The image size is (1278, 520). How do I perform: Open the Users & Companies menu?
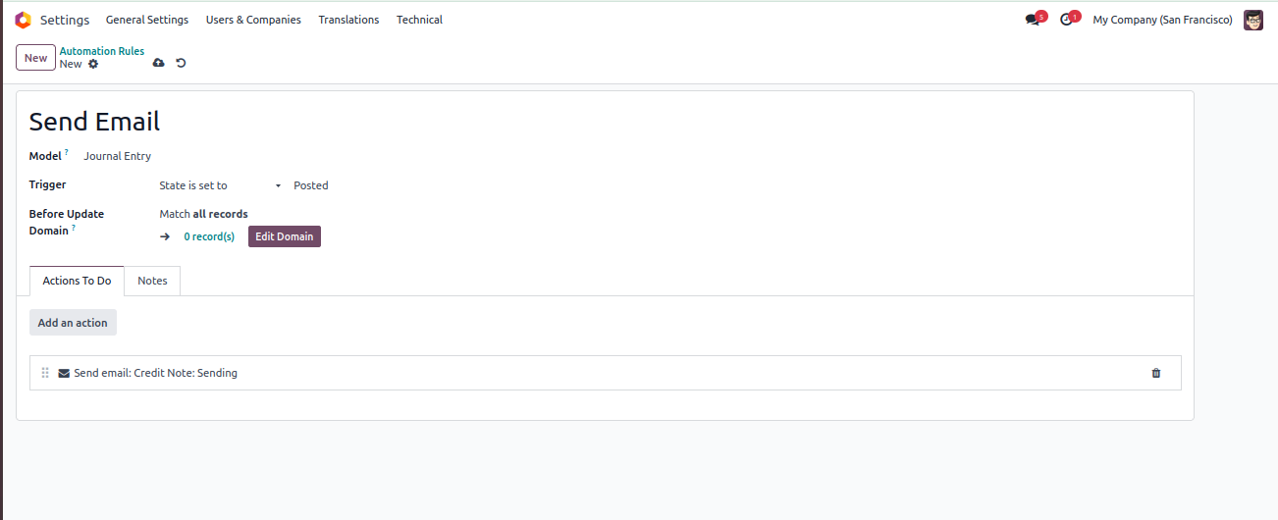253,20
